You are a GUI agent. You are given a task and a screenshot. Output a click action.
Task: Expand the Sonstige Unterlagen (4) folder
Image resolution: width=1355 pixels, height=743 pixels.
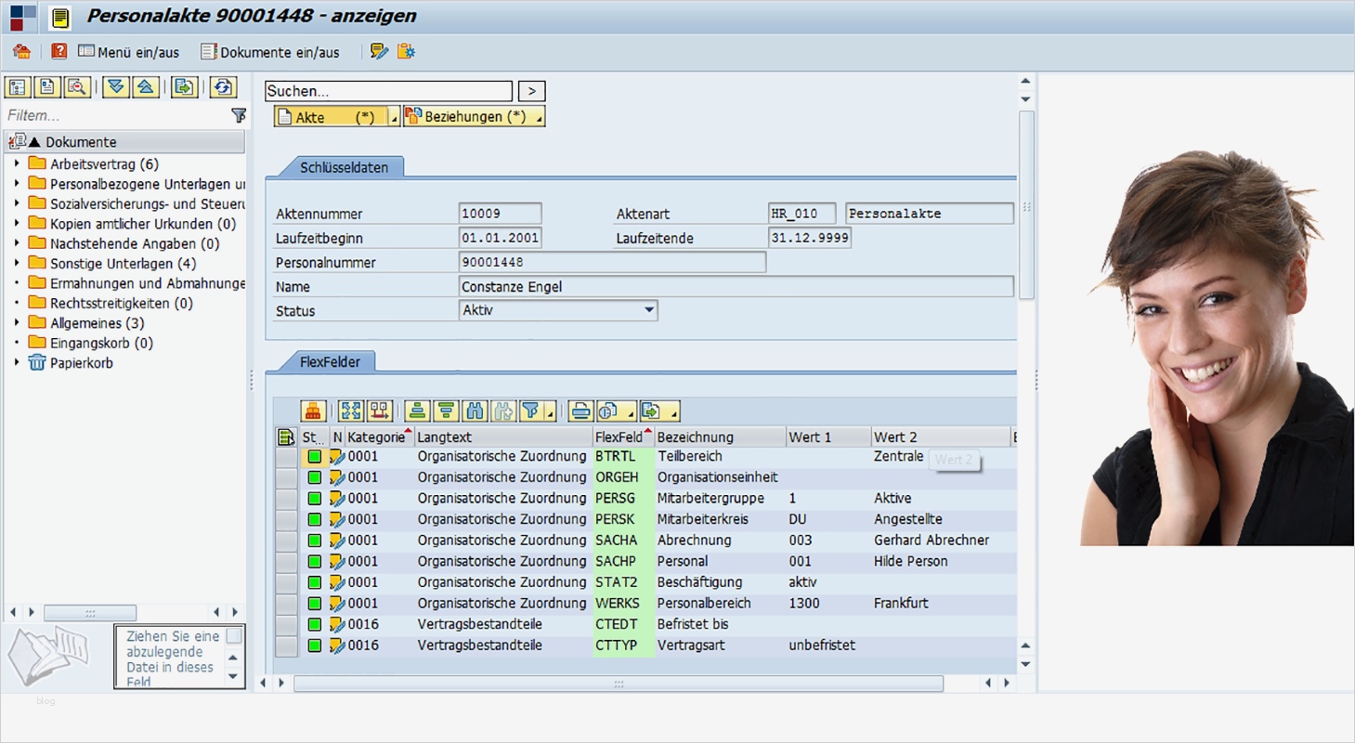[17, 264]
